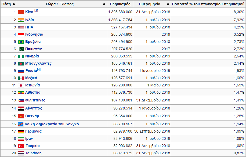The image size is (246, 157).
Task: Open the Μπανγκλαντές country link
Action: pos(38,63)
